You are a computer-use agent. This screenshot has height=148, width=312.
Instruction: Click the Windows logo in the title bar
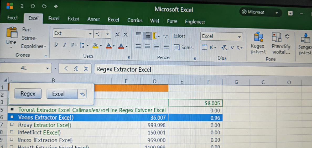coord(9,6)
